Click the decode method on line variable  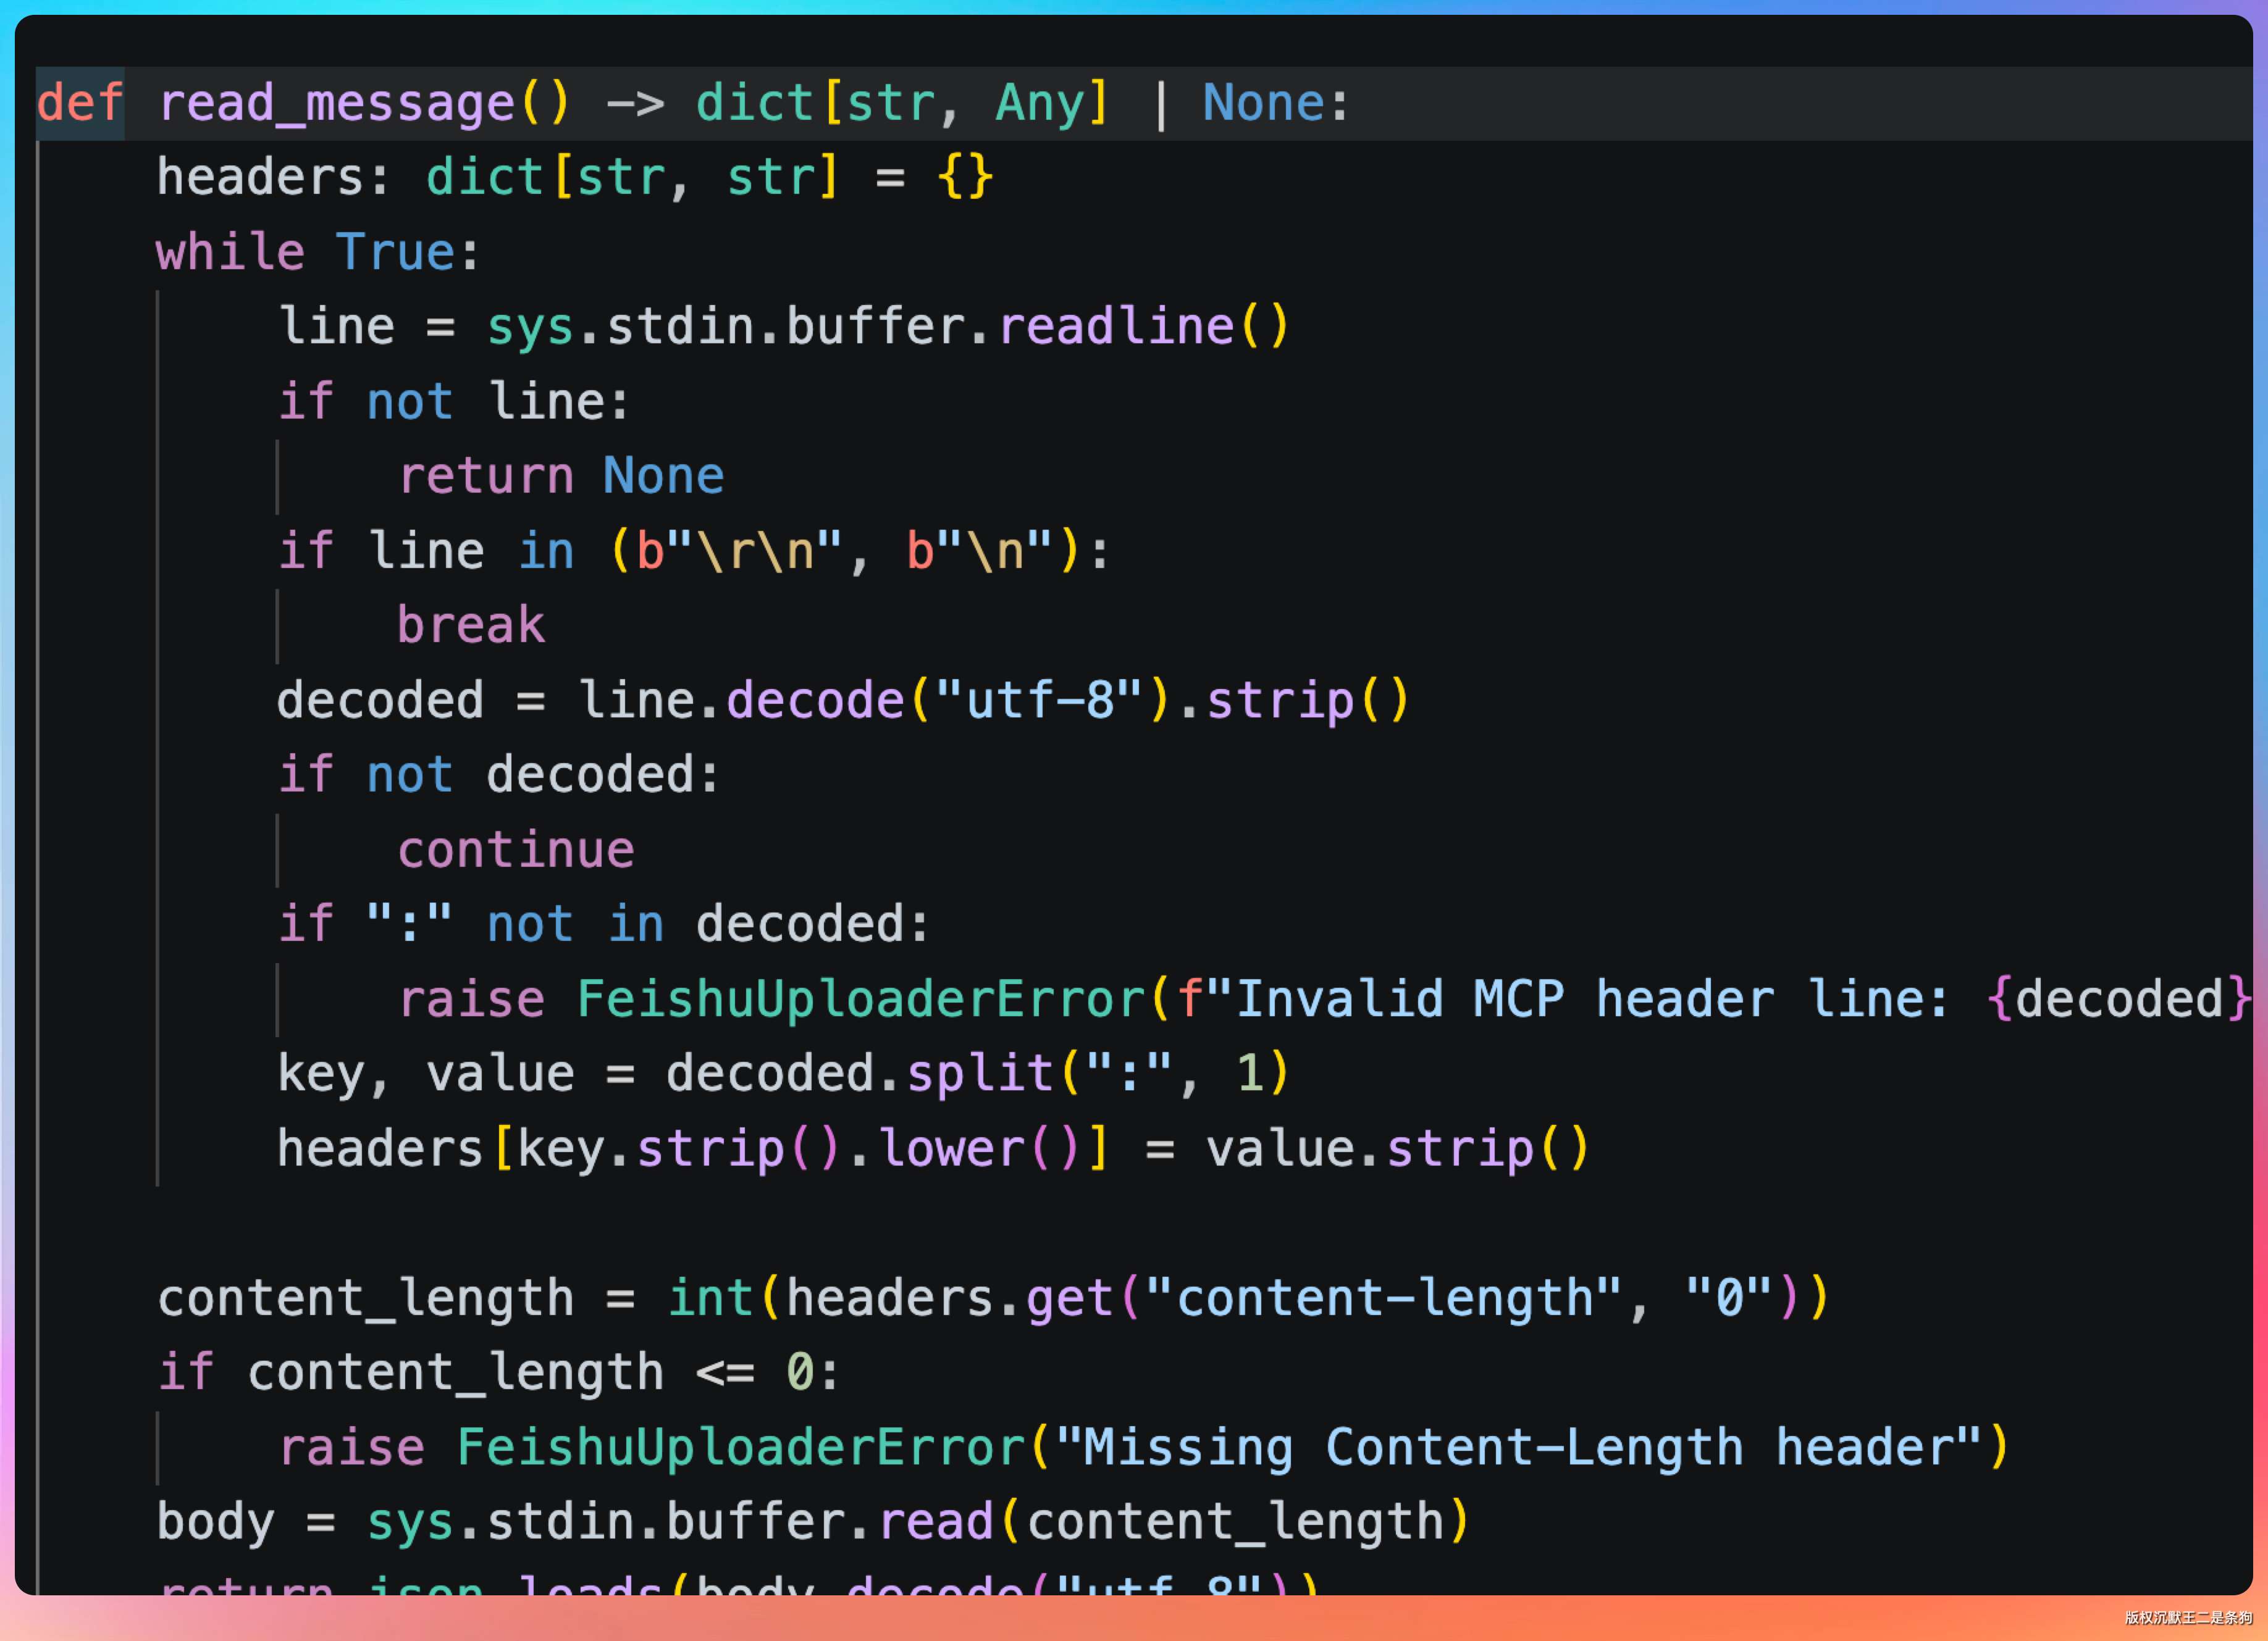[814, 701]
